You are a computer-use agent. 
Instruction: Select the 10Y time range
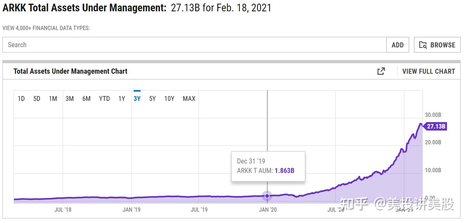point(169,99)
